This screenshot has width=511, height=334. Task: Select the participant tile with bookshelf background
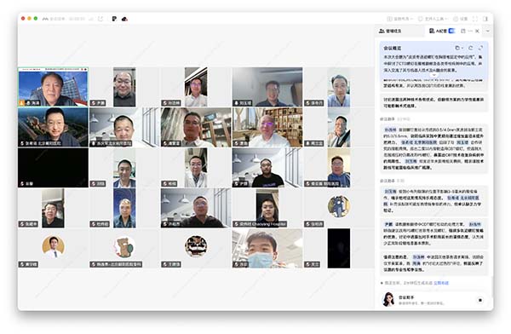[x=267, y=127]
